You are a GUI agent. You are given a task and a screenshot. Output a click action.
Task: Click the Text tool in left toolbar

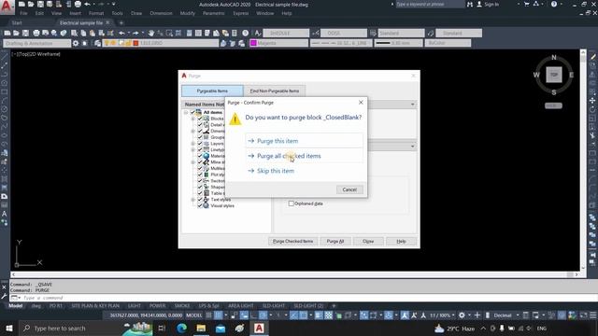point(4,214)
